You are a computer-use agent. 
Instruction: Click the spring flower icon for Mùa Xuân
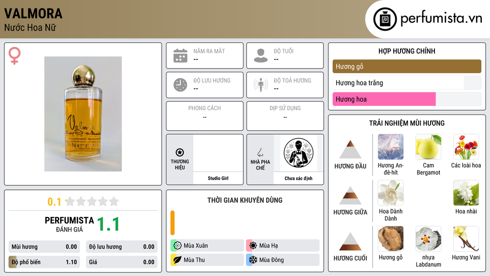pyautogui.click(x=177, y=246)
